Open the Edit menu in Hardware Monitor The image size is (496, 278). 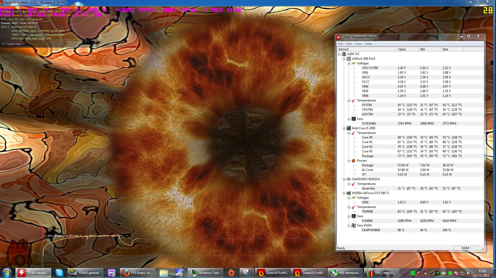click(x=349, y=44)
